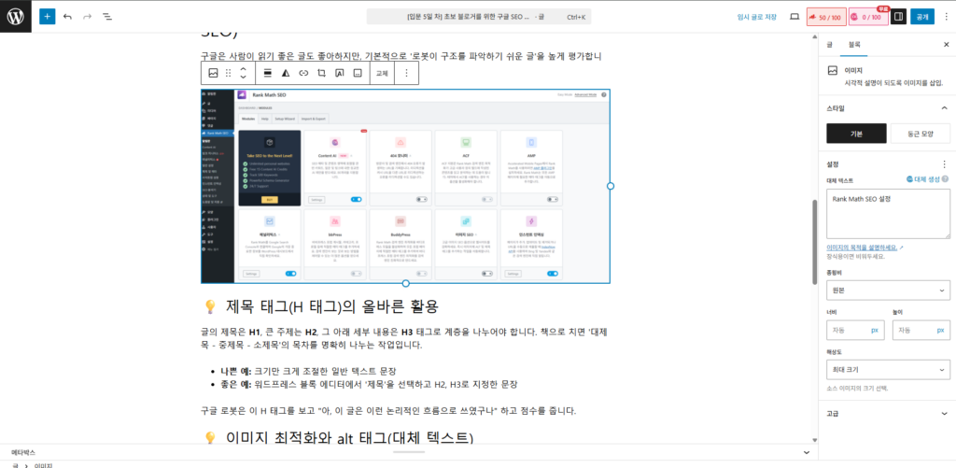Click paragraph starting 구글은 사람이 읽기 좋은
Image resolution: width=956 pixels, height=468 pixels.
pos(401,56)
